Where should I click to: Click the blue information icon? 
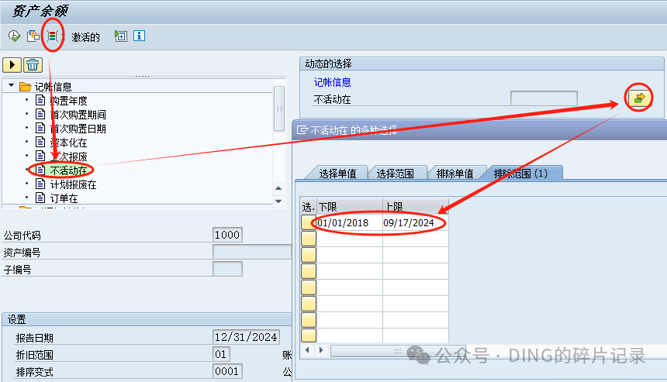coord(139,36)
